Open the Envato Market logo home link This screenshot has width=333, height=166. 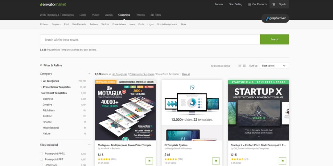pyautogui.click(x=53, y=4)
